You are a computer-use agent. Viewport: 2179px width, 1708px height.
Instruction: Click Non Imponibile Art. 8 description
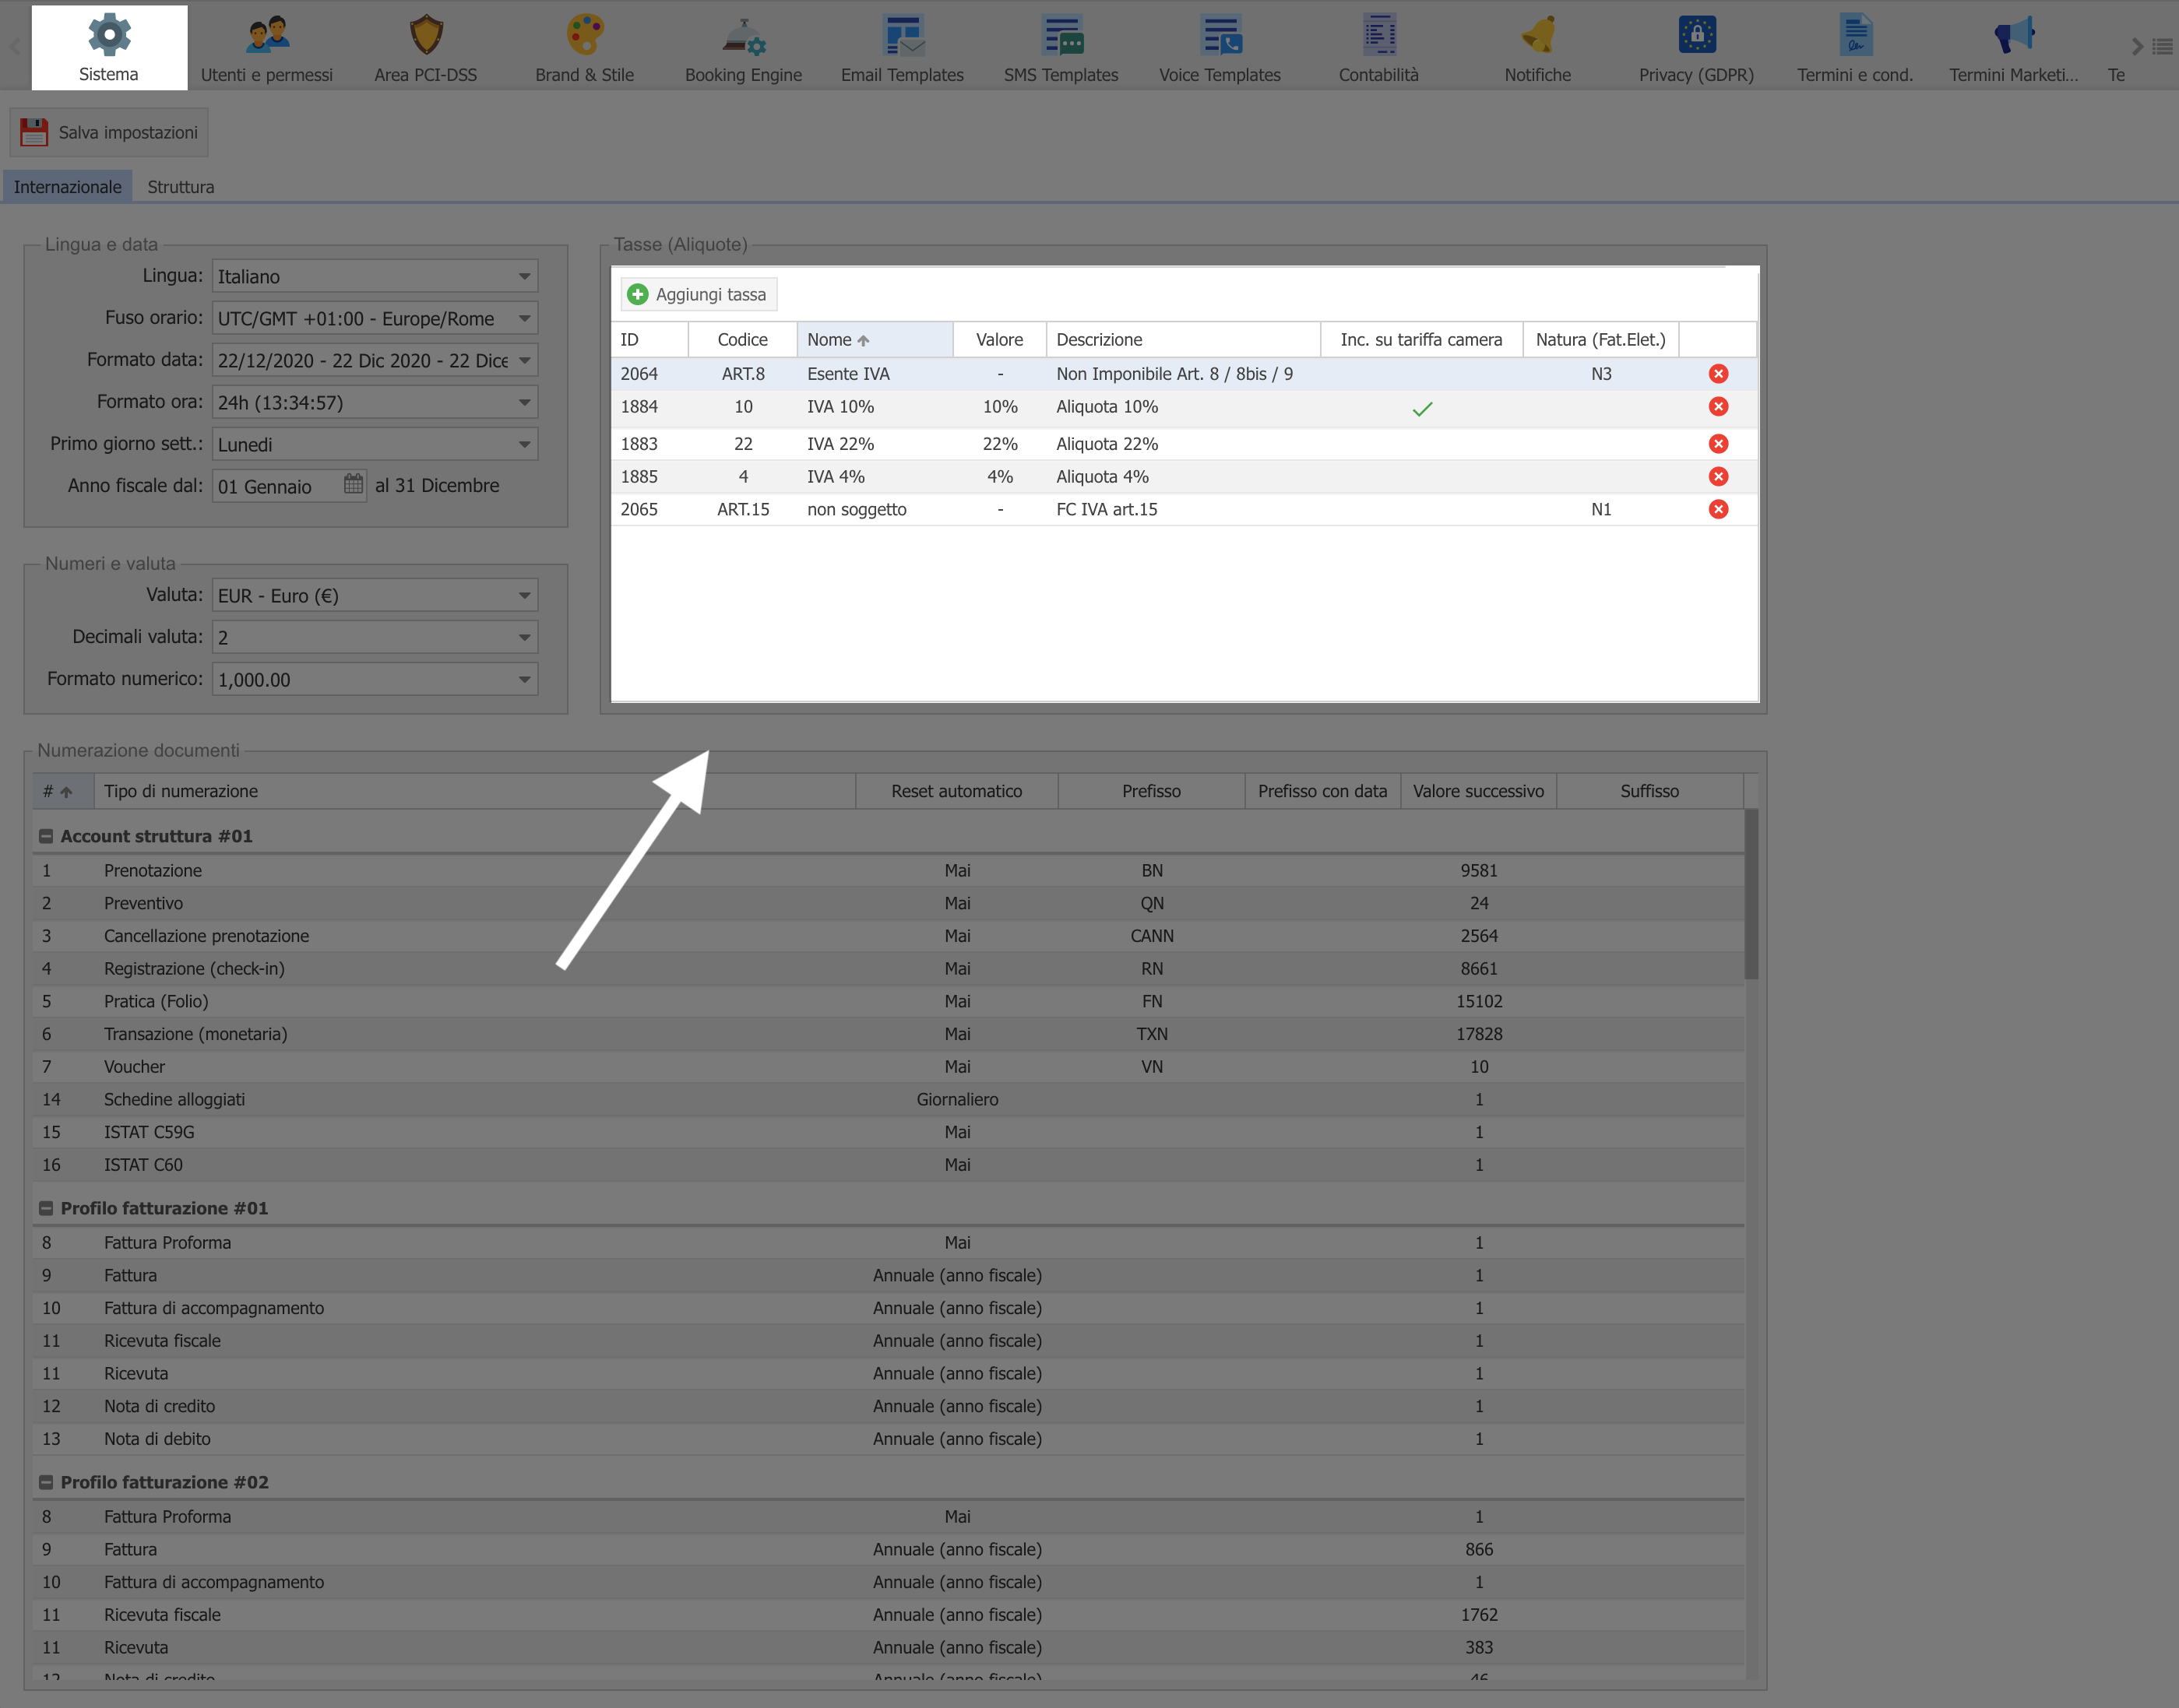pyautogui.click(x=1184, y=374)
